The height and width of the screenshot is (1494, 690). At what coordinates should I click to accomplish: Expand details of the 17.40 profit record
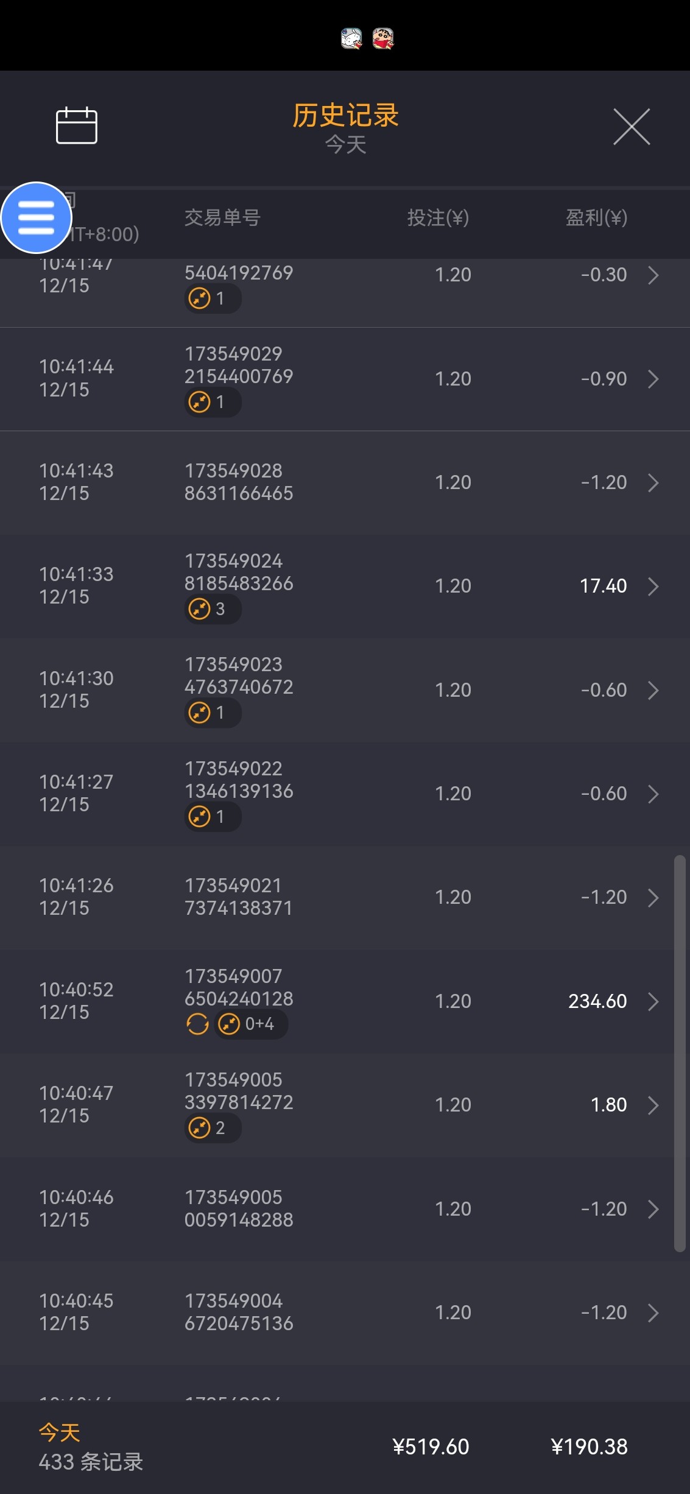(x=653, y=587)
